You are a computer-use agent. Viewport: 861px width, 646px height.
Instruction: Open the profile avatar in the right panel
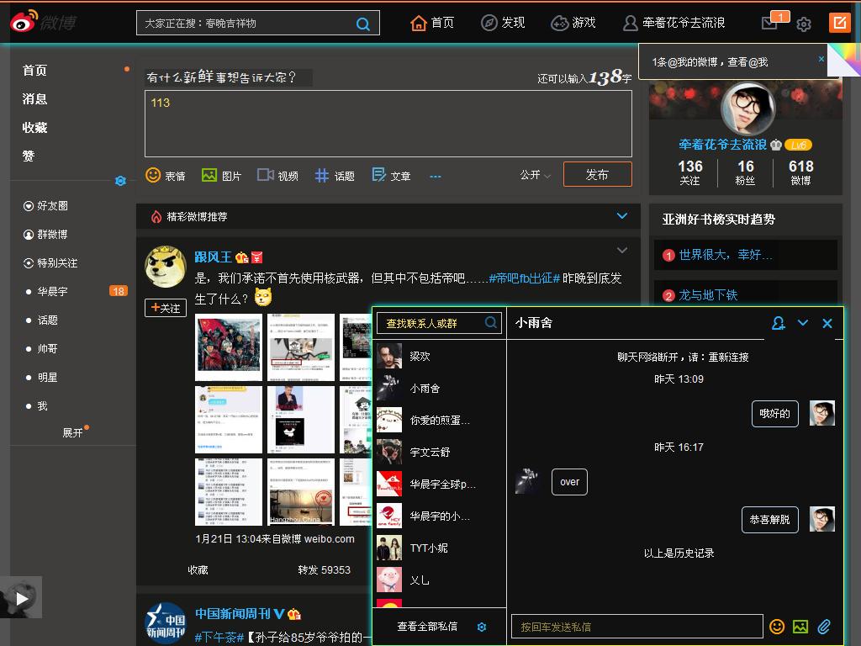[747, 109]
